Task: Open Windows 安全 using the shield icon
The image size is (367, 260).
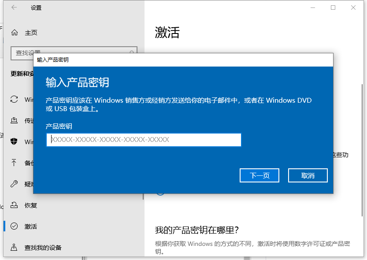Action: 14,141
